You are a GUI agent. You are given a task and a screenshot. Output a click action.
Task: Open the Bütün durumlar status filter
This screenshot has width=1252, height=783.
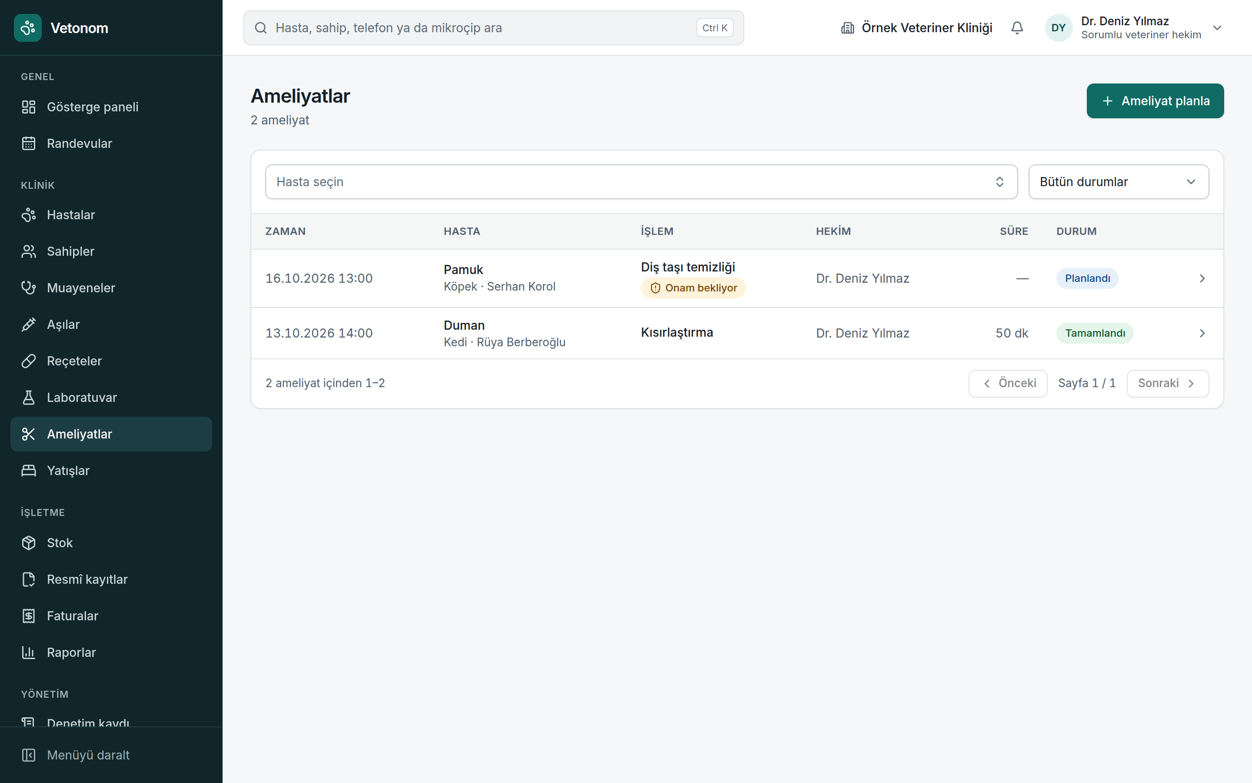coord(1119,182)
